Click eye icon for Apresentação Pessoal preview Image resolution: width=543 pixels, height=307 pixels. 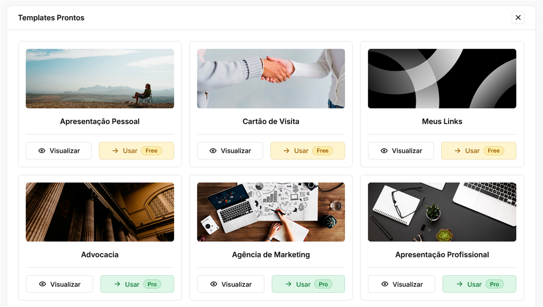[x=42, y=151]
